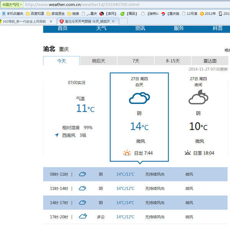Open the 百度知道 bookmark folder
This screenshot has height=226, width=230.
pyautogui.click(x=35, y=14)
